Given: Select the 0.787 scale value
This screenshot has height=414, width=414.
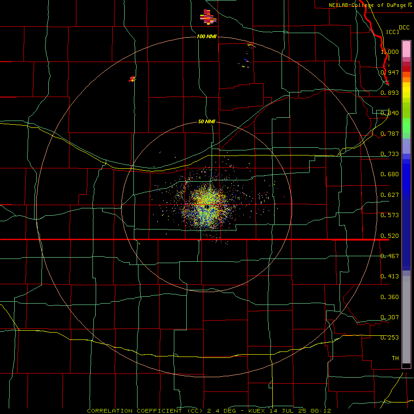Looking at the screenshot, I should [390, 133].
